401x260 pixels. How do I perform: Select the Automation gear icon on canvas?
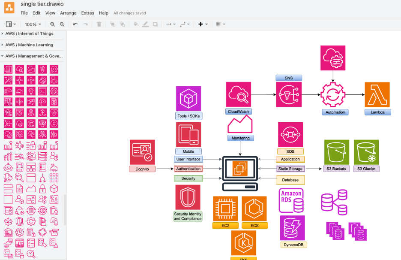[333, 94]
